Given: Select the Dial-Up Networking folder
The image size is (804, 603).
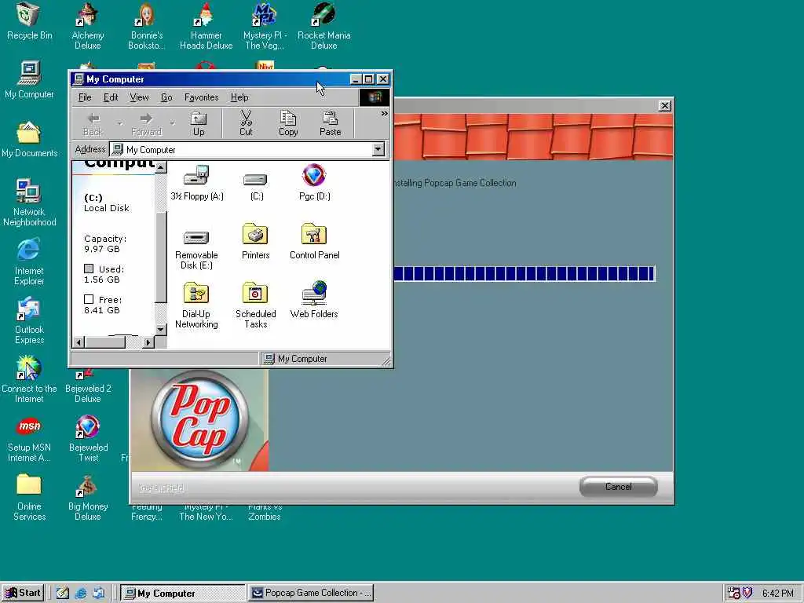Looking at the screenshot, I should point(196,305).
